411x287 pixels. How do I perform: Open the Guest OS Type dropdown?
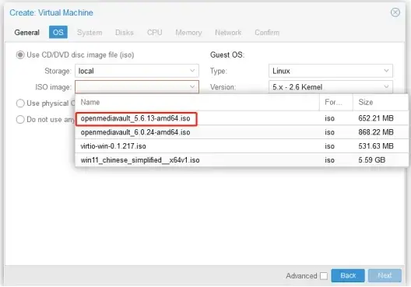point(331,71)
